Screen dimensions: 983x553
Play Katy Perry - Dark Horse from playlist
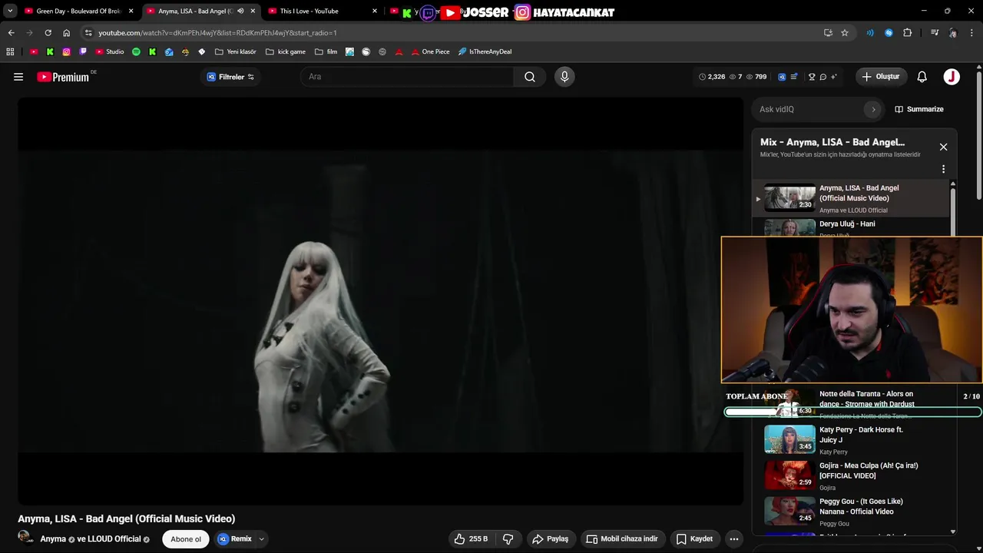pyautogui.click(x=851, y=439)
